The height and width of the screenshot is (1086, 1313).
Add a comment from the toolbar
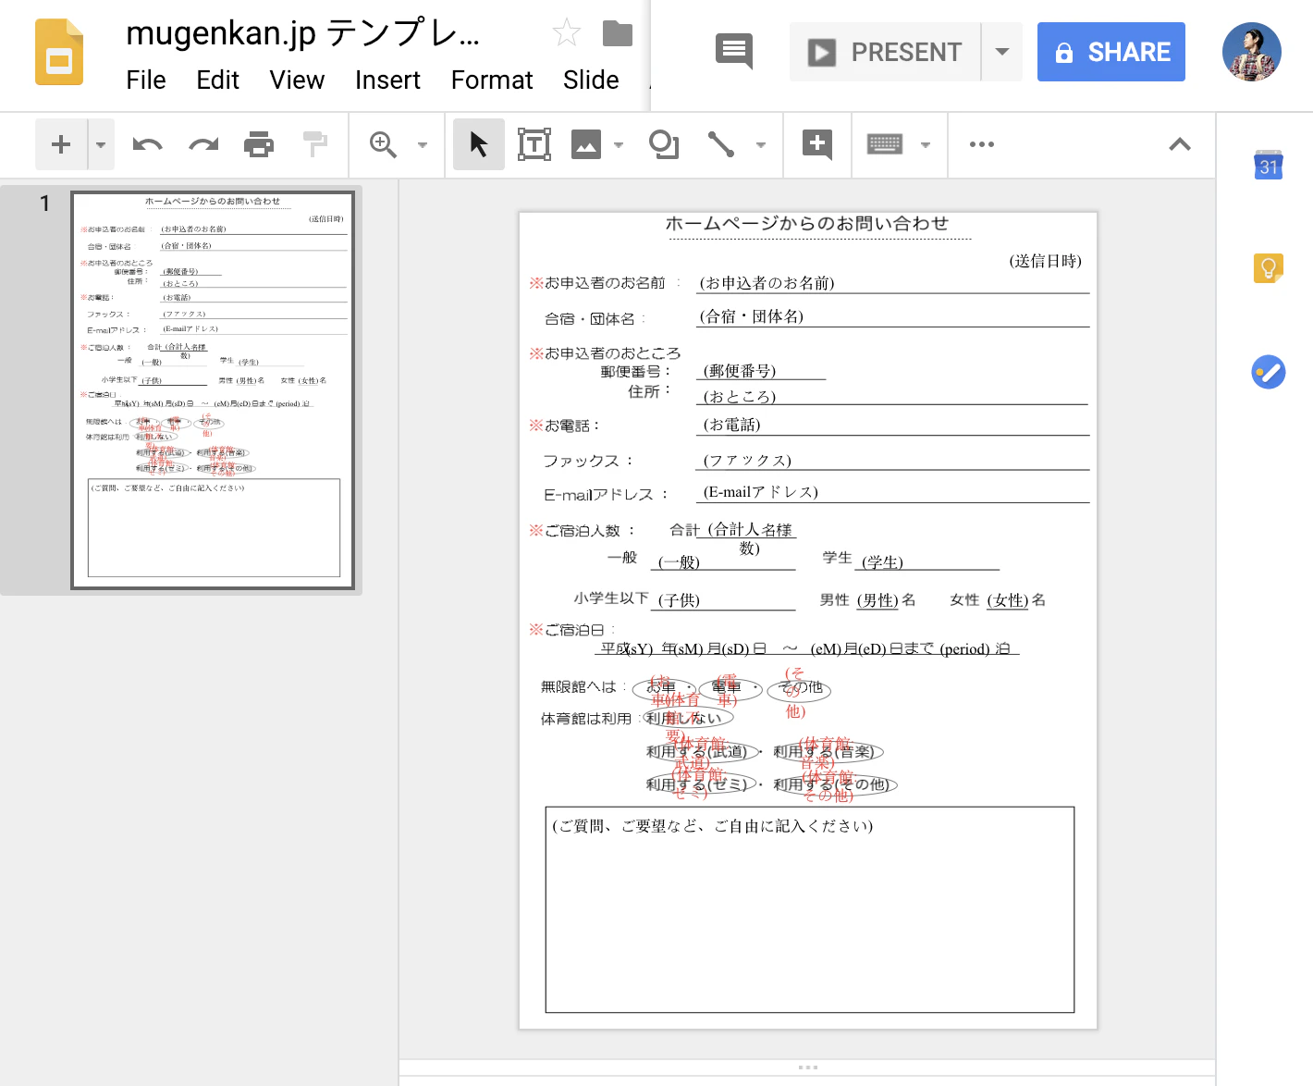click(817, 144)
